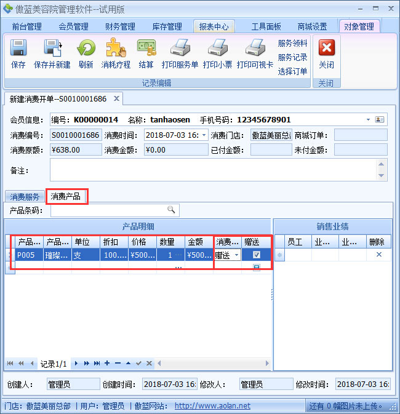Click the 打印可视卡 printer icon
The height and width of the screenshot is (414, 400).
coord(255,49)
